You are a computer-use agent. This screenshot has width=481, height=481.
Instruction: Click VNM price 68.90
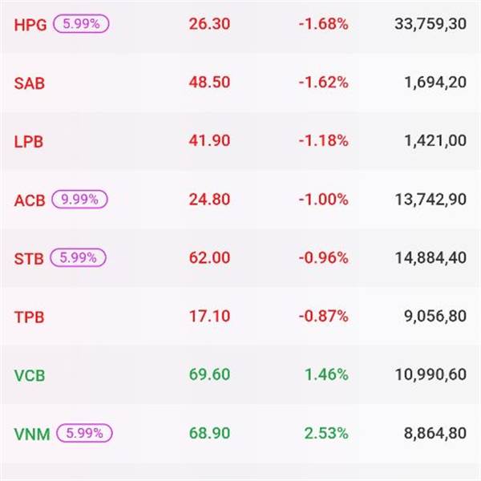point(209,434)
